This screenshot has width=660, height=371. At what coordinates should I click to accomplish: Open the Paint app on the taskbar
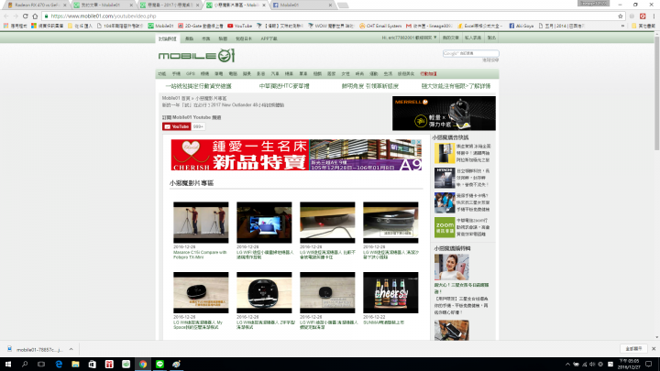tap(176, 364)
